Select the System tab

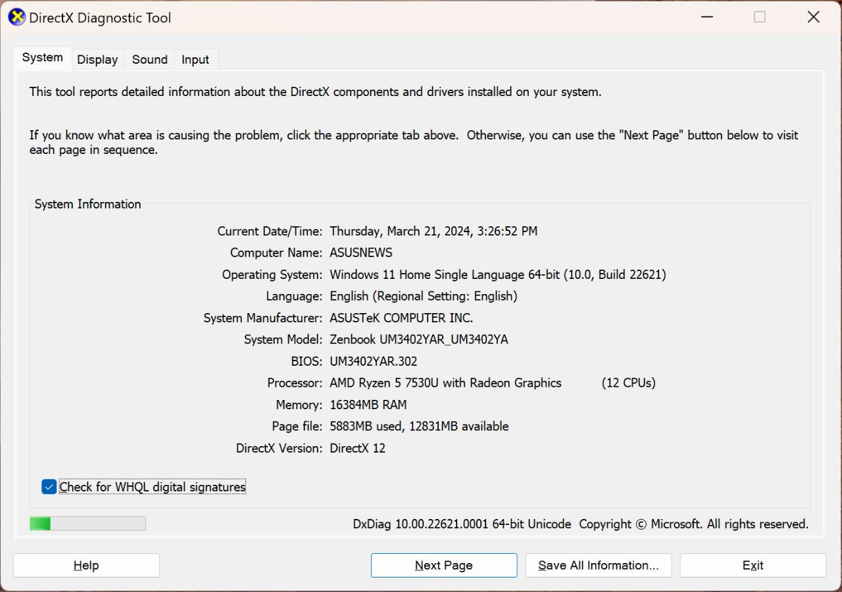(42, 57)
